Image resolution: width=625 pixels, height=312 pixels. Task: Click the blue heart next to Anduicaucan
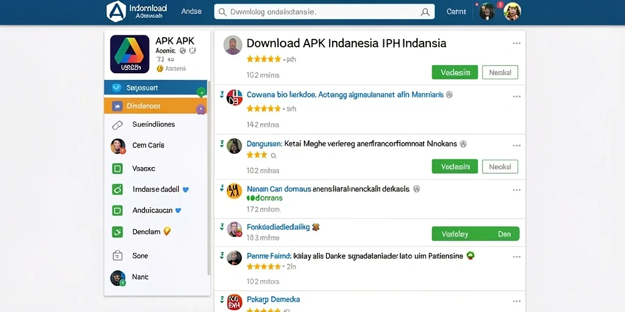[x=179, y=210]
